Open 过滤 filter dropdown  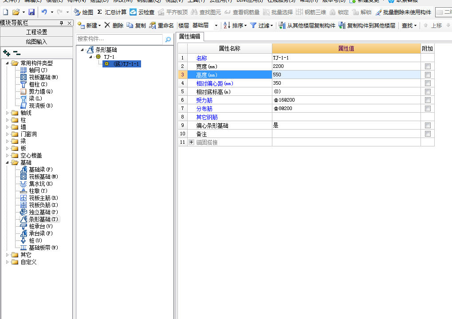tap(261, 25)
